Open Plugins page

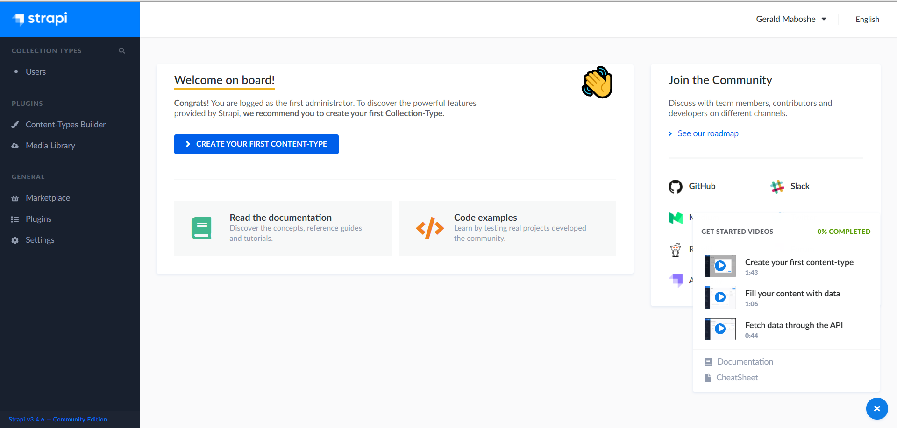[38, 219]
